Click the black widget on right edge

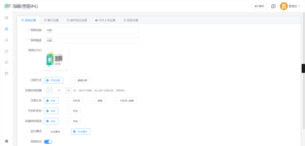tap(303, 68)
